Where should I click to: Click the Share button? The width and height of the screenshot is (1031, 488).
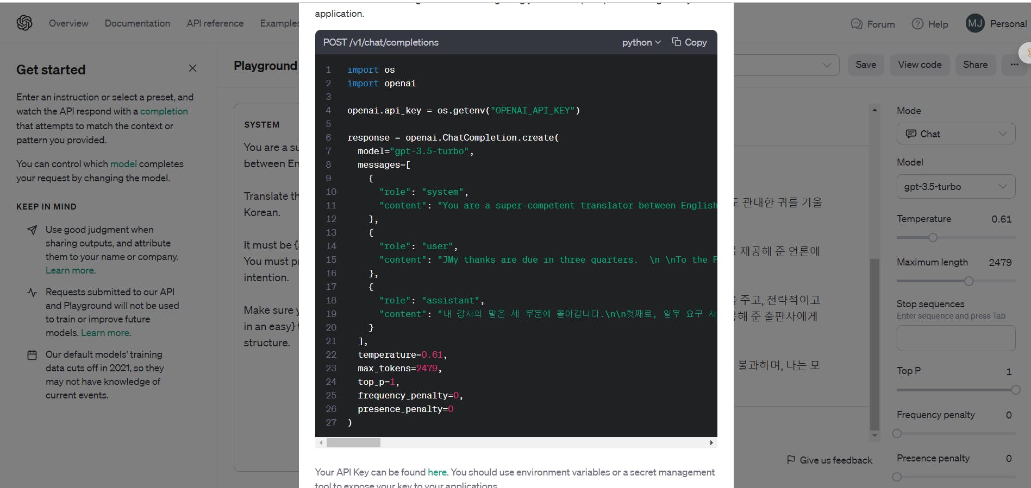point(975,65)
